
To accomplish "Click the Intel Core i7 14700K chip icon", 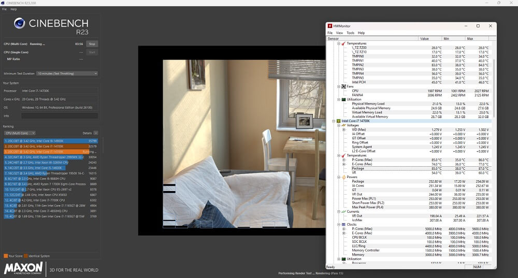I will pyautogui.click(x=338, y=121).
